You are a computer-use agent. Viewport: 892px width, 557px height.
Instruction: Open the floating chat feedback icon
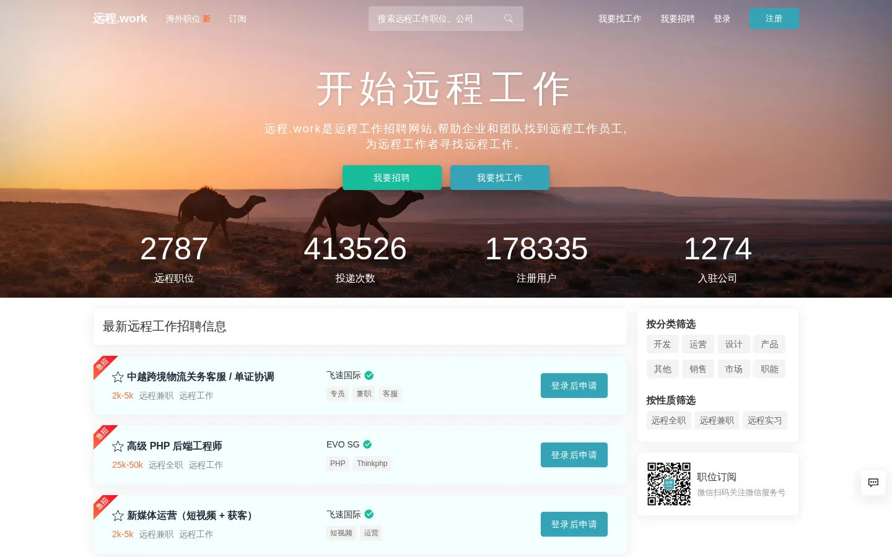pos(873,483)
